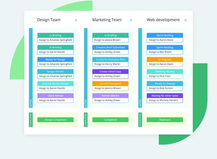Click the Ready for Design stage header

coord(56,59)
